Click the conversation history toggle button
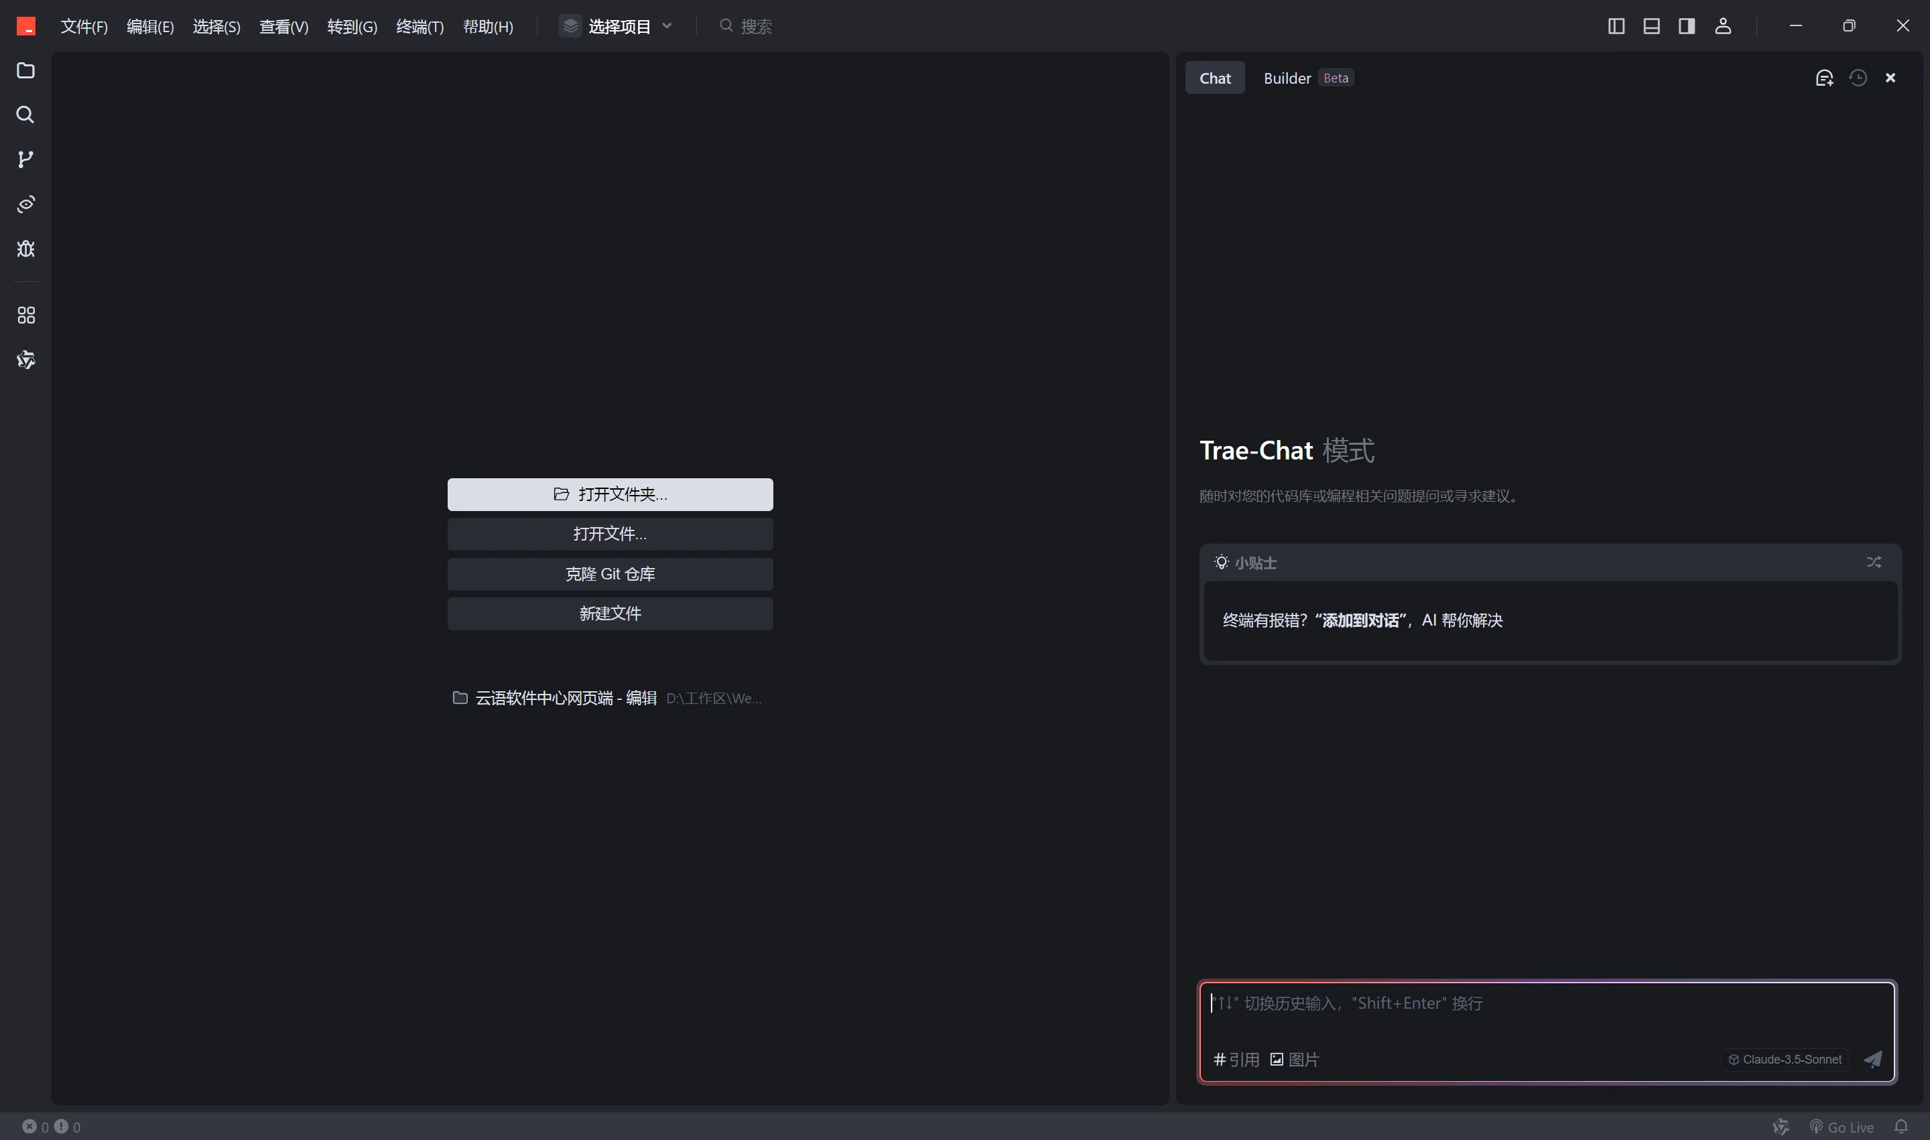 pos(1858,77)
